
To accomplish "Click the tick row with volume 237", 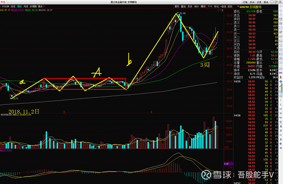I will (x=256, y=125).
